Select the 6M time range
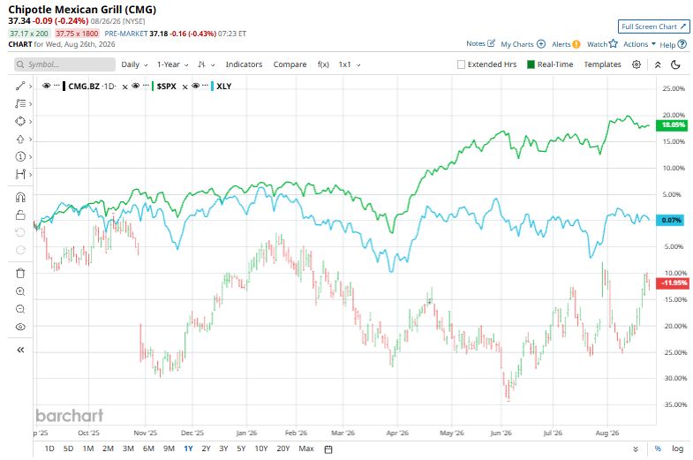The width and height of the screenshot is (693, 460). click(x=148, y=449)
